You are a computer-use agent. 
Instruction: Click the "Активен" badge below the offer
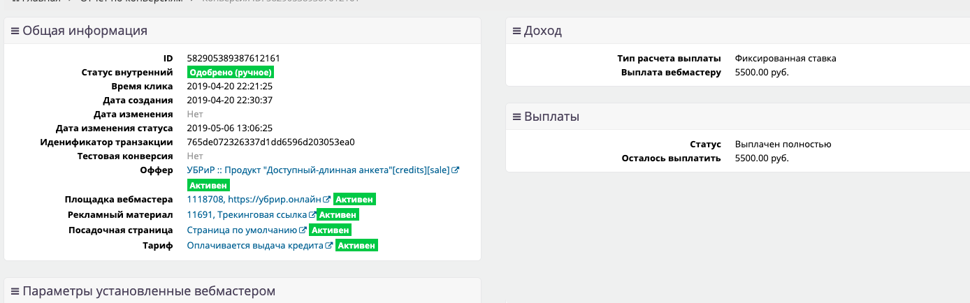(209, 186)
